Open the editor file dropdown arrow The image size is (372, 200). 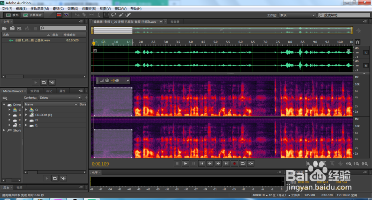(x=161, y=22)
